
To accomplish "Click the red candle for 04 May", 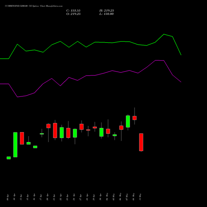I will coord(108,131).
